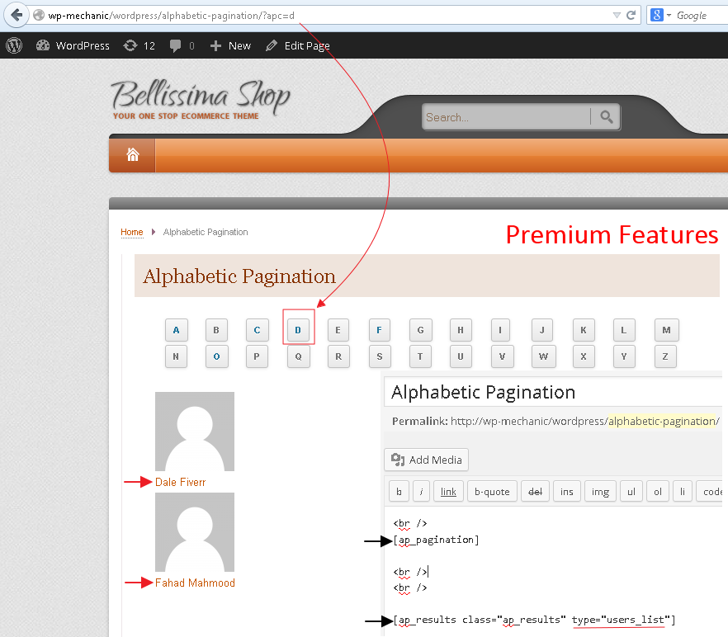Choose letter G filter
The height and width of the screenshot is (637, 728).
point(421,330)
